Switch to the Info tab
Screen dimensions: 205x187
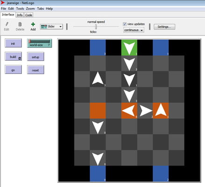[20, 15]
